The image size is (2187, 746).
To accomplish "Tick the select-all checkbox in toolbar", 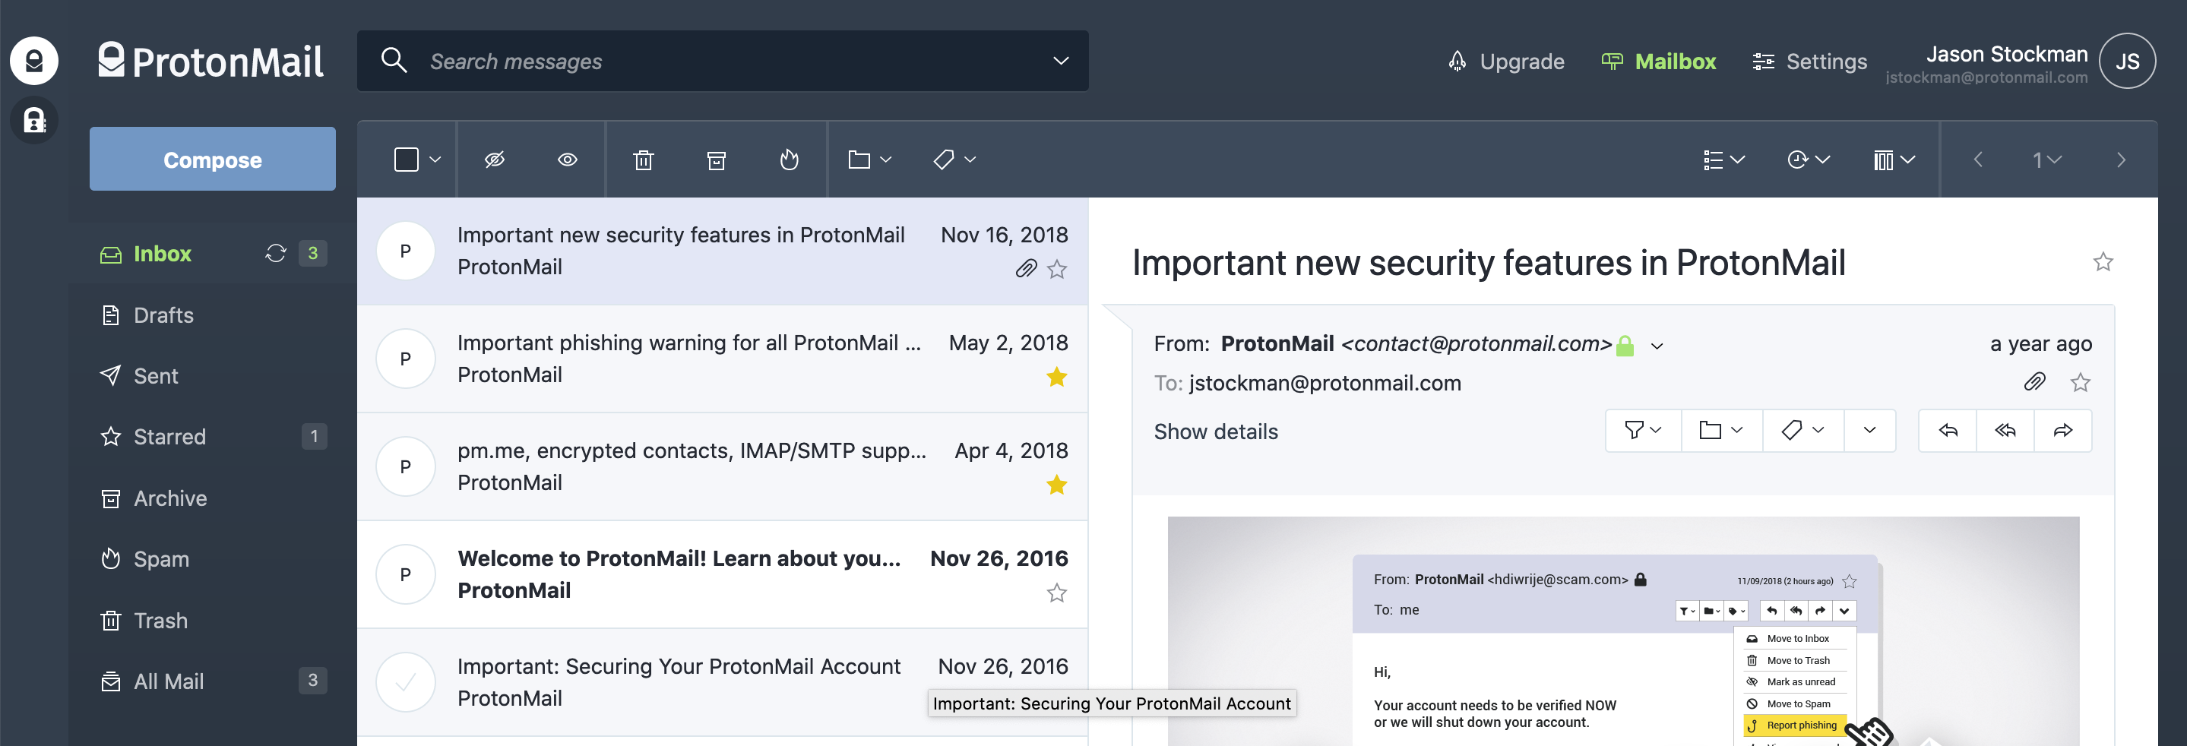I will click(x=407, y=160).
